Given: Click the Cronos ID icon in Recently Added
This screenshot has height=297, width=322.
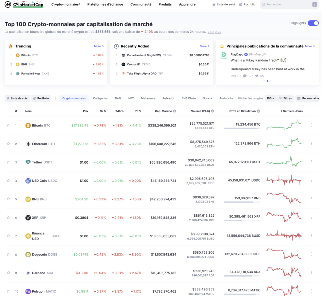Looking at the screenshot, I should [123, 64].
